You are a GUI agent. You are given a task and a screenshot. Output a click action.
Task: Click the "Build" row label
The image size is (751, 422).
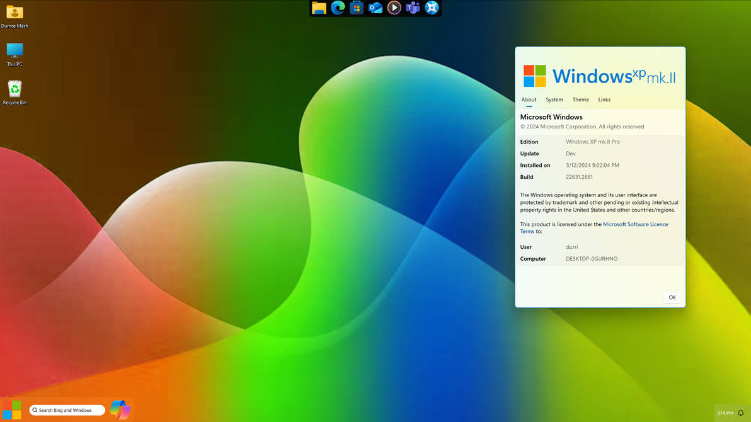(x=526, y=177)
